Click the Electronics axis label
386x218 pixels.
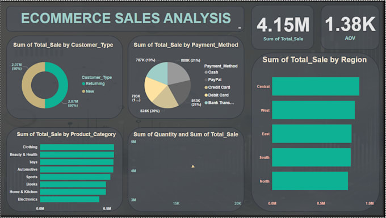pyautogui.click(x=28, y=199)
